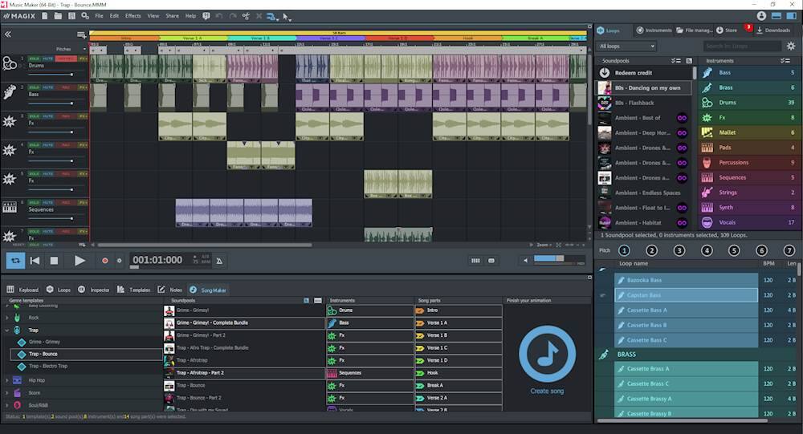
Task: Click the save project disk icon
Action: click(x=70, y=16)
